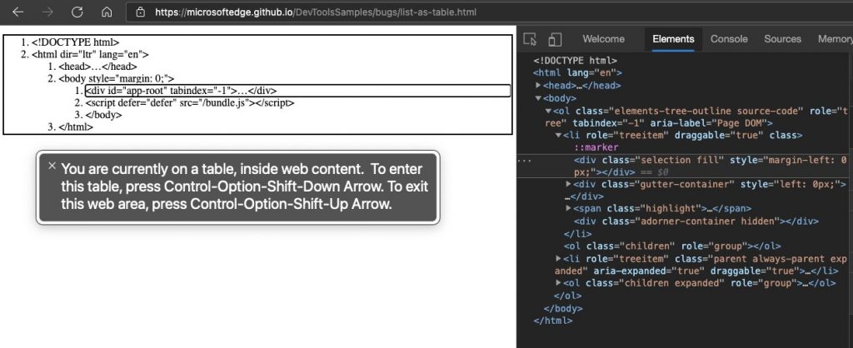Collapse the body node in DOM tree

[x=538, y=98]
